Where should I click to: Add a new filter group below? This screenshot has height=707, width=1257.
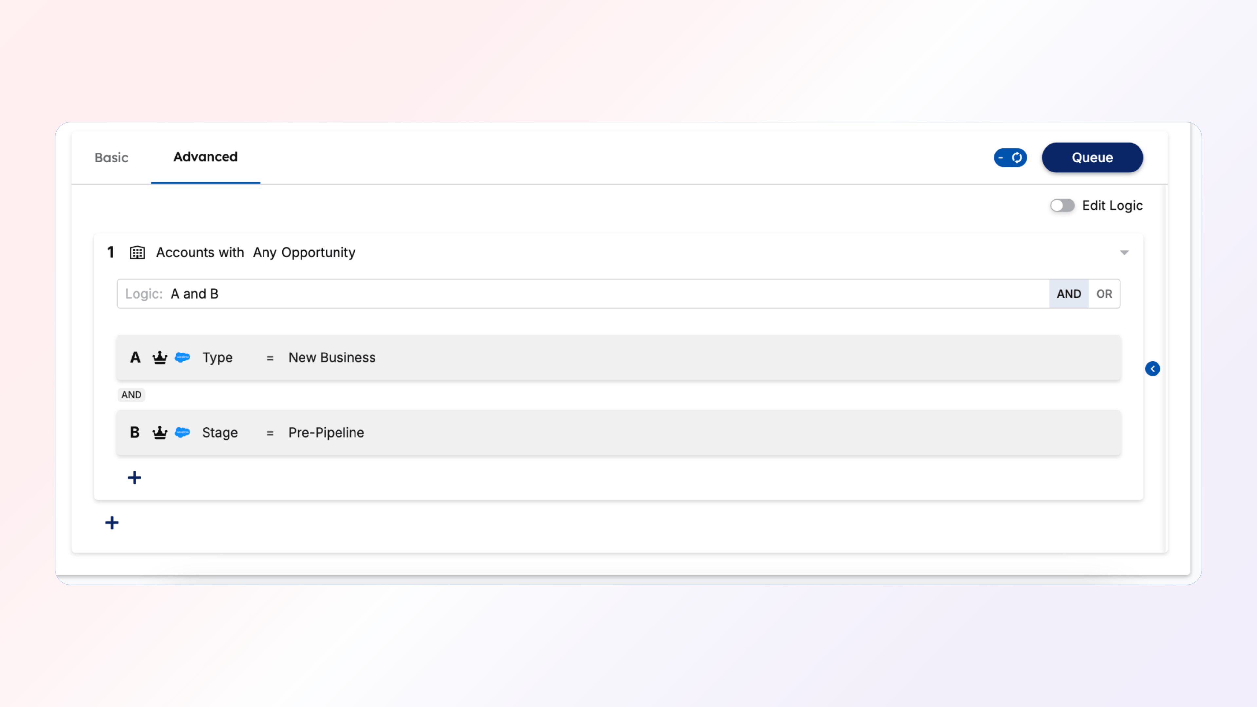[112, 523]
